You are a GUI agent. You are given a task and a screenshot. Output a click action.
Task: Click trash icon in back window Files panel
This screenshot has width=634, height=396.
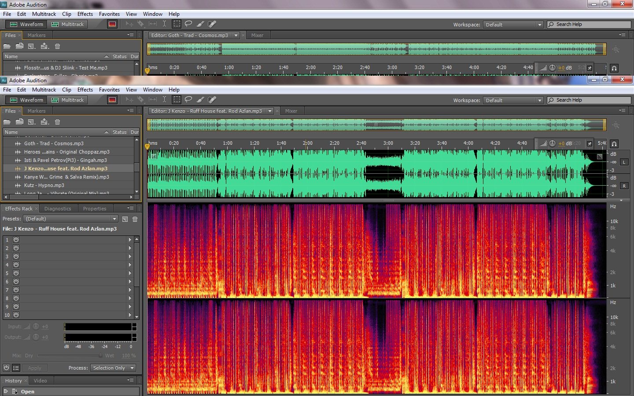(x=57, y=46)
